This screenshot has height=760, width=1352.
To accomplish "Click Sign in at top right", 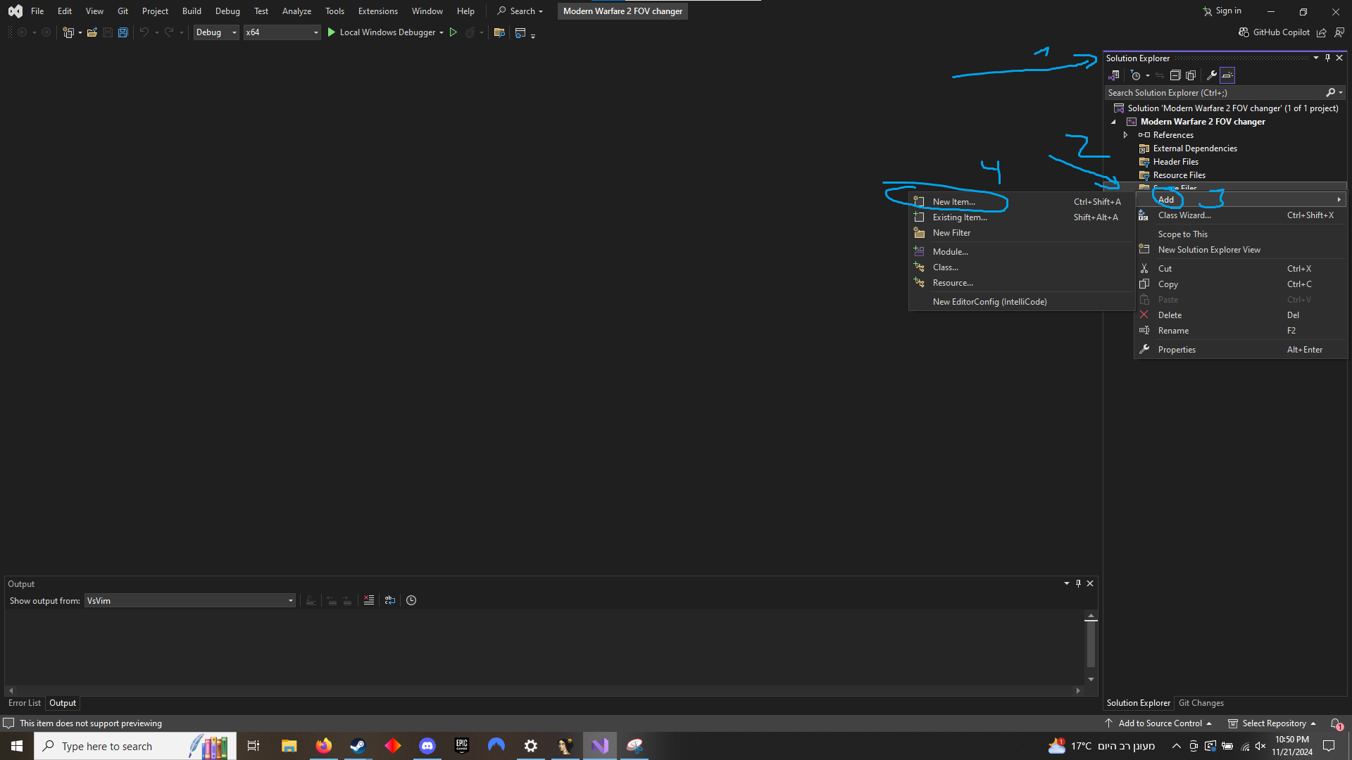I will 1222,11.
